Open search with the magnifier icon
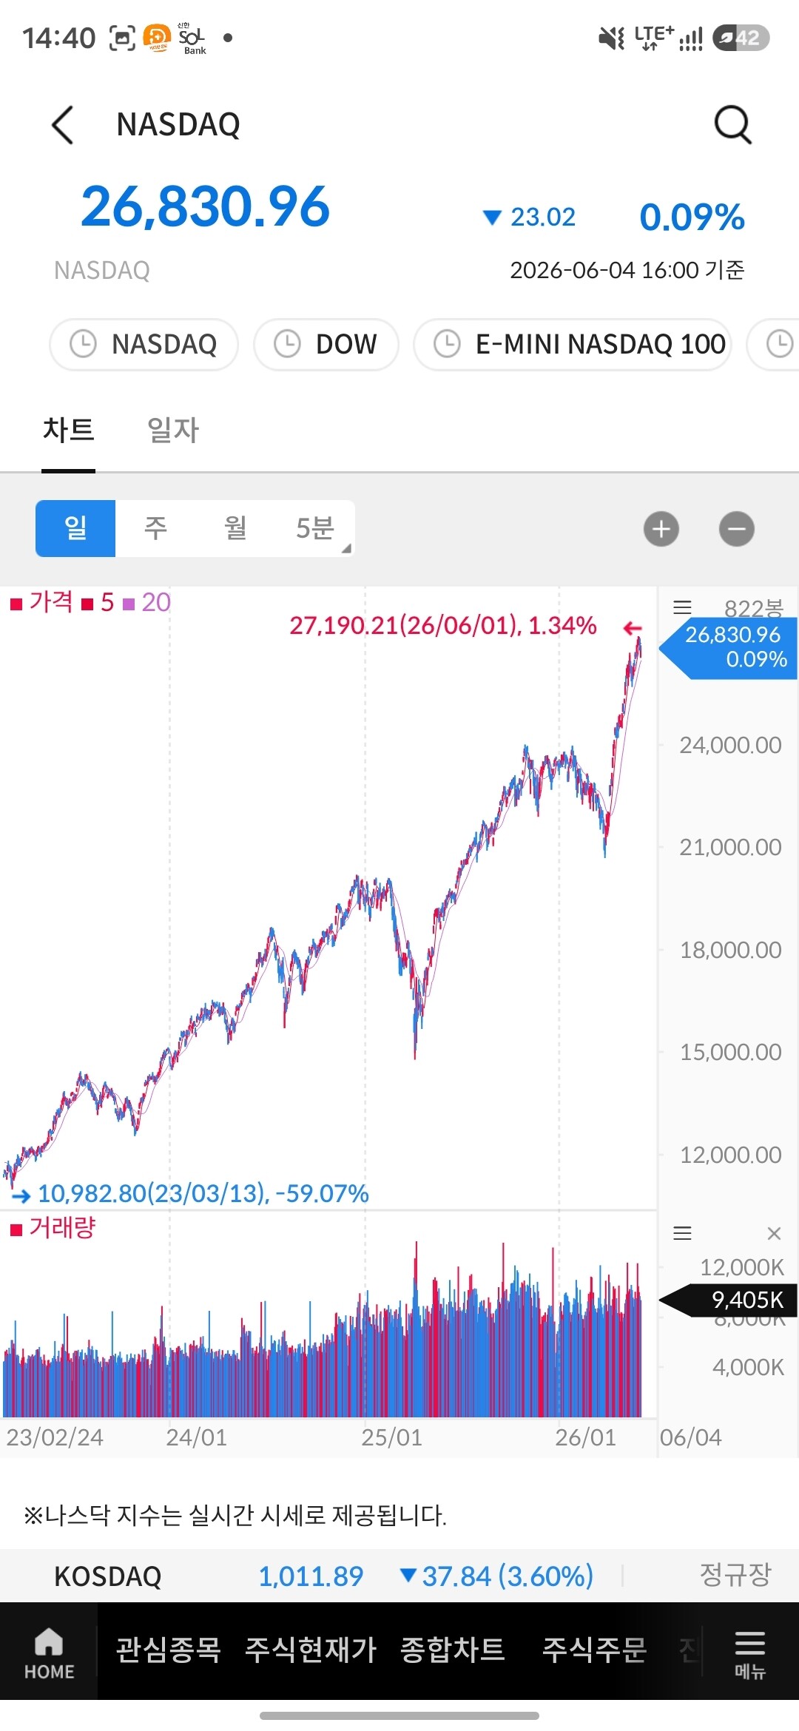The image size is (799, 1731). click(x=732, y=124)
